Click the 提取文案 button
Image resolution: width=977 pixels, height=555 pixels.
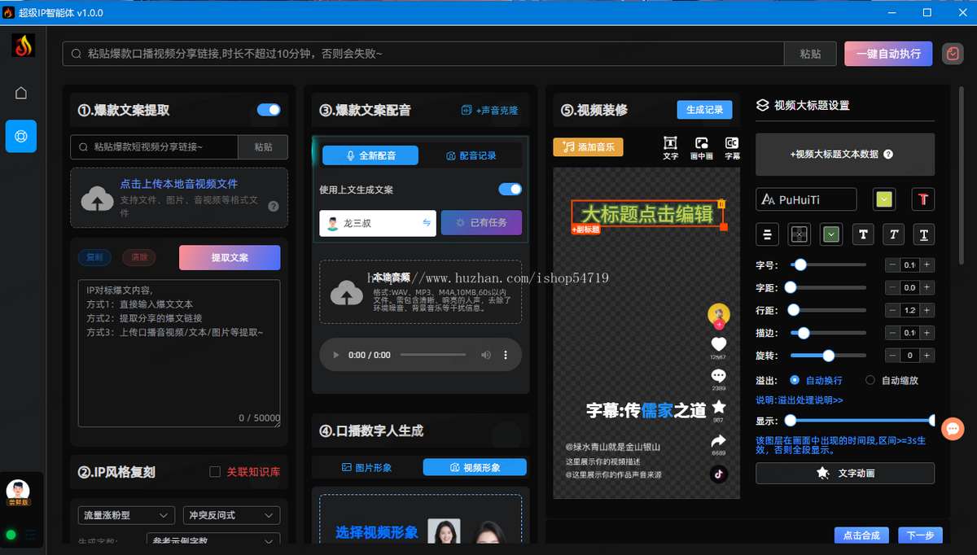pos(230,257)
